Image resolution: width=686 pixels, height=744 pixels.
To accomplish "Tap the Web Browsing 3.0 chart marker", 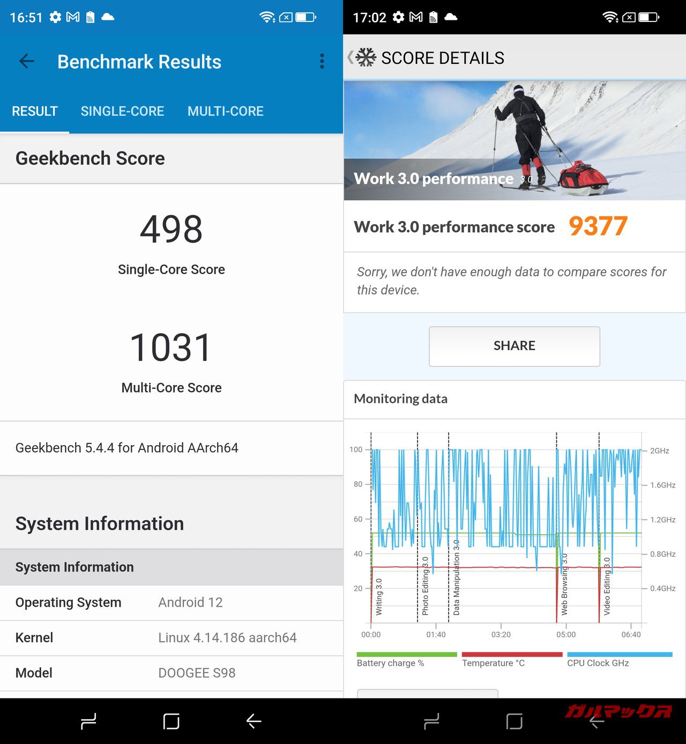I will point(564,585).
